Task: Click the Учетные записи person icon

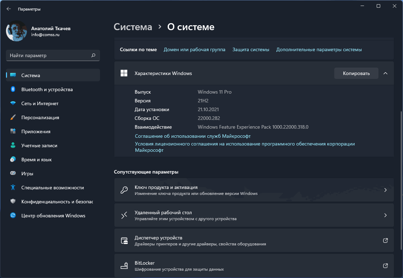Action: (13, 145)
